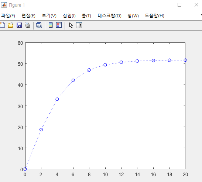This screenshot has height=182, width=202.
Task: Click the Figure 1 window title text
Action: coord(17,5)
